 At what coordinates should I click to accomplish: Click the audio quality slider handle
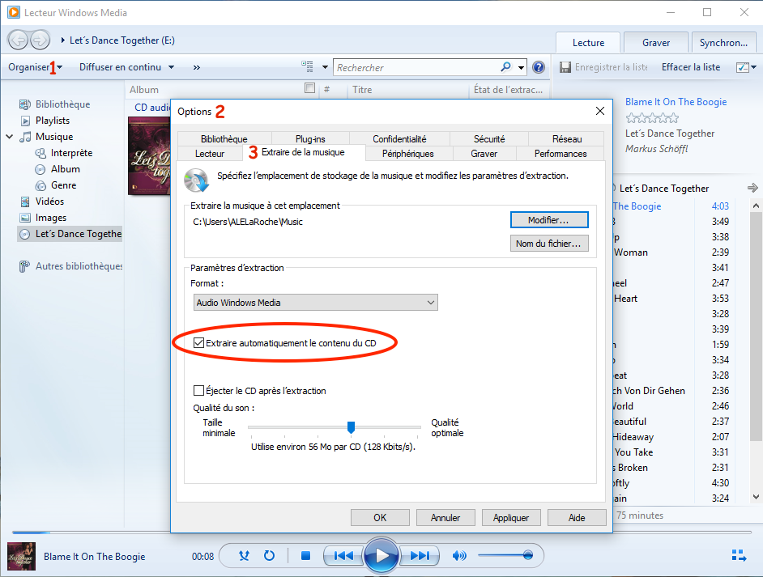click(x=351, y=427)
